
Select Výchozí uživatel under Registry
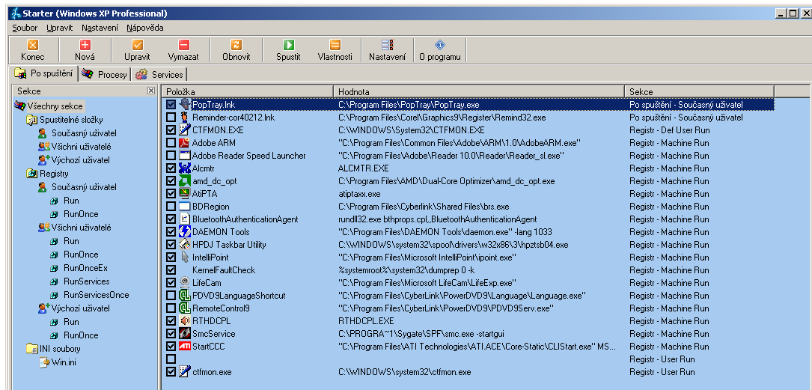click(x=80, y=308)
